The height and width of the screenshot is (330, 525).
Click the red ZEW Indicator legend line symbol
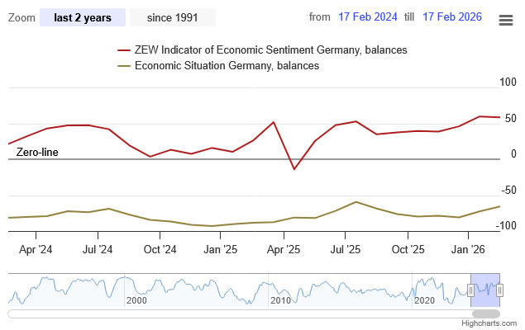pyautogui.click(x=124, y=50)
